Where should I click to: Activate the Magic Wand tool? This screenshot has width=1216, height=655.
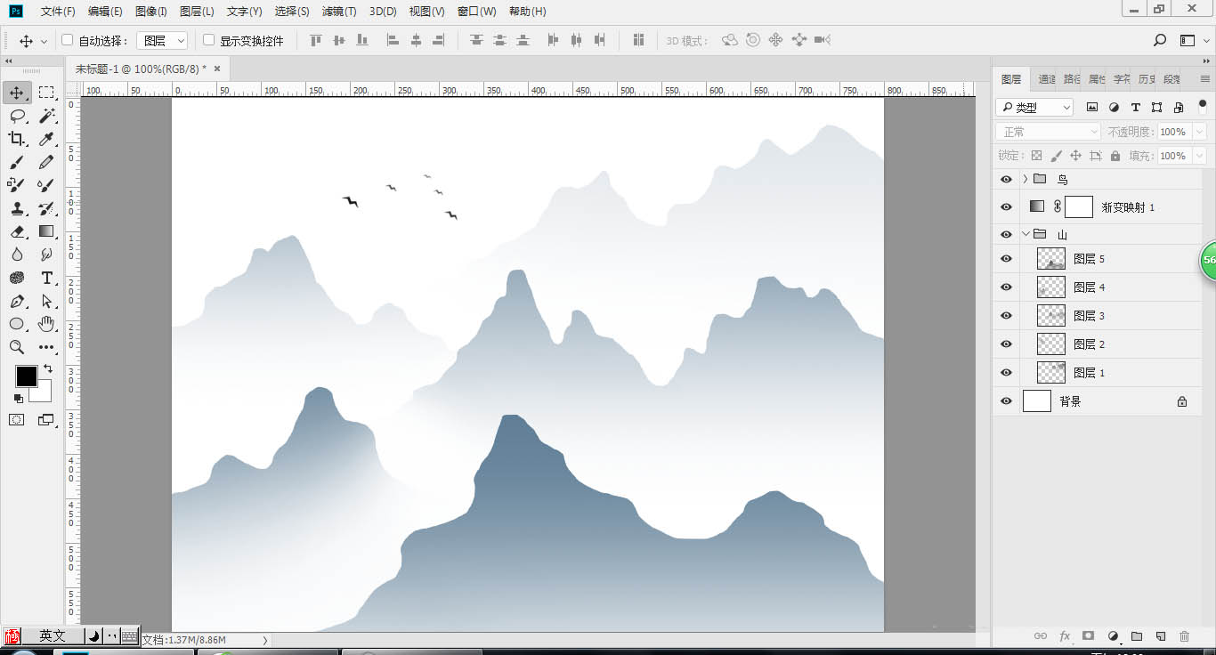(46, 116)
